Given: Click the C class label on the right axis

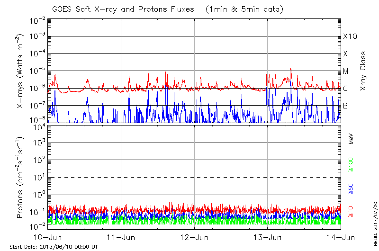Looking at the screenshot, I should tap(345, 89).
